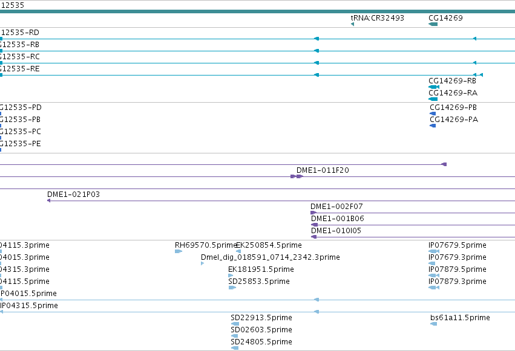
Task: Click the DME1-011F20 double arrow glyph
Action: click(x=297, y=176)
